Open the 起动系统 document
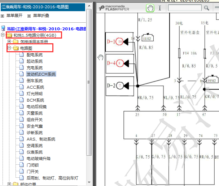Image resolution: width=219 pixels, height=186 pixels. point(35,61)
